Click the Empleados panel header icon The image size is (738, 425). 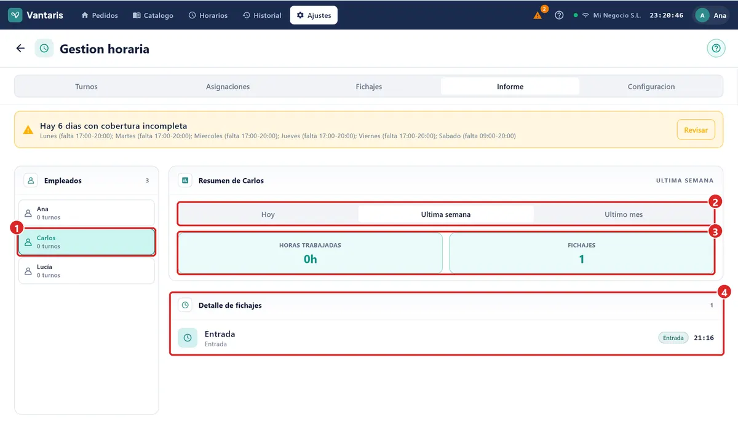tap(31, 181)
